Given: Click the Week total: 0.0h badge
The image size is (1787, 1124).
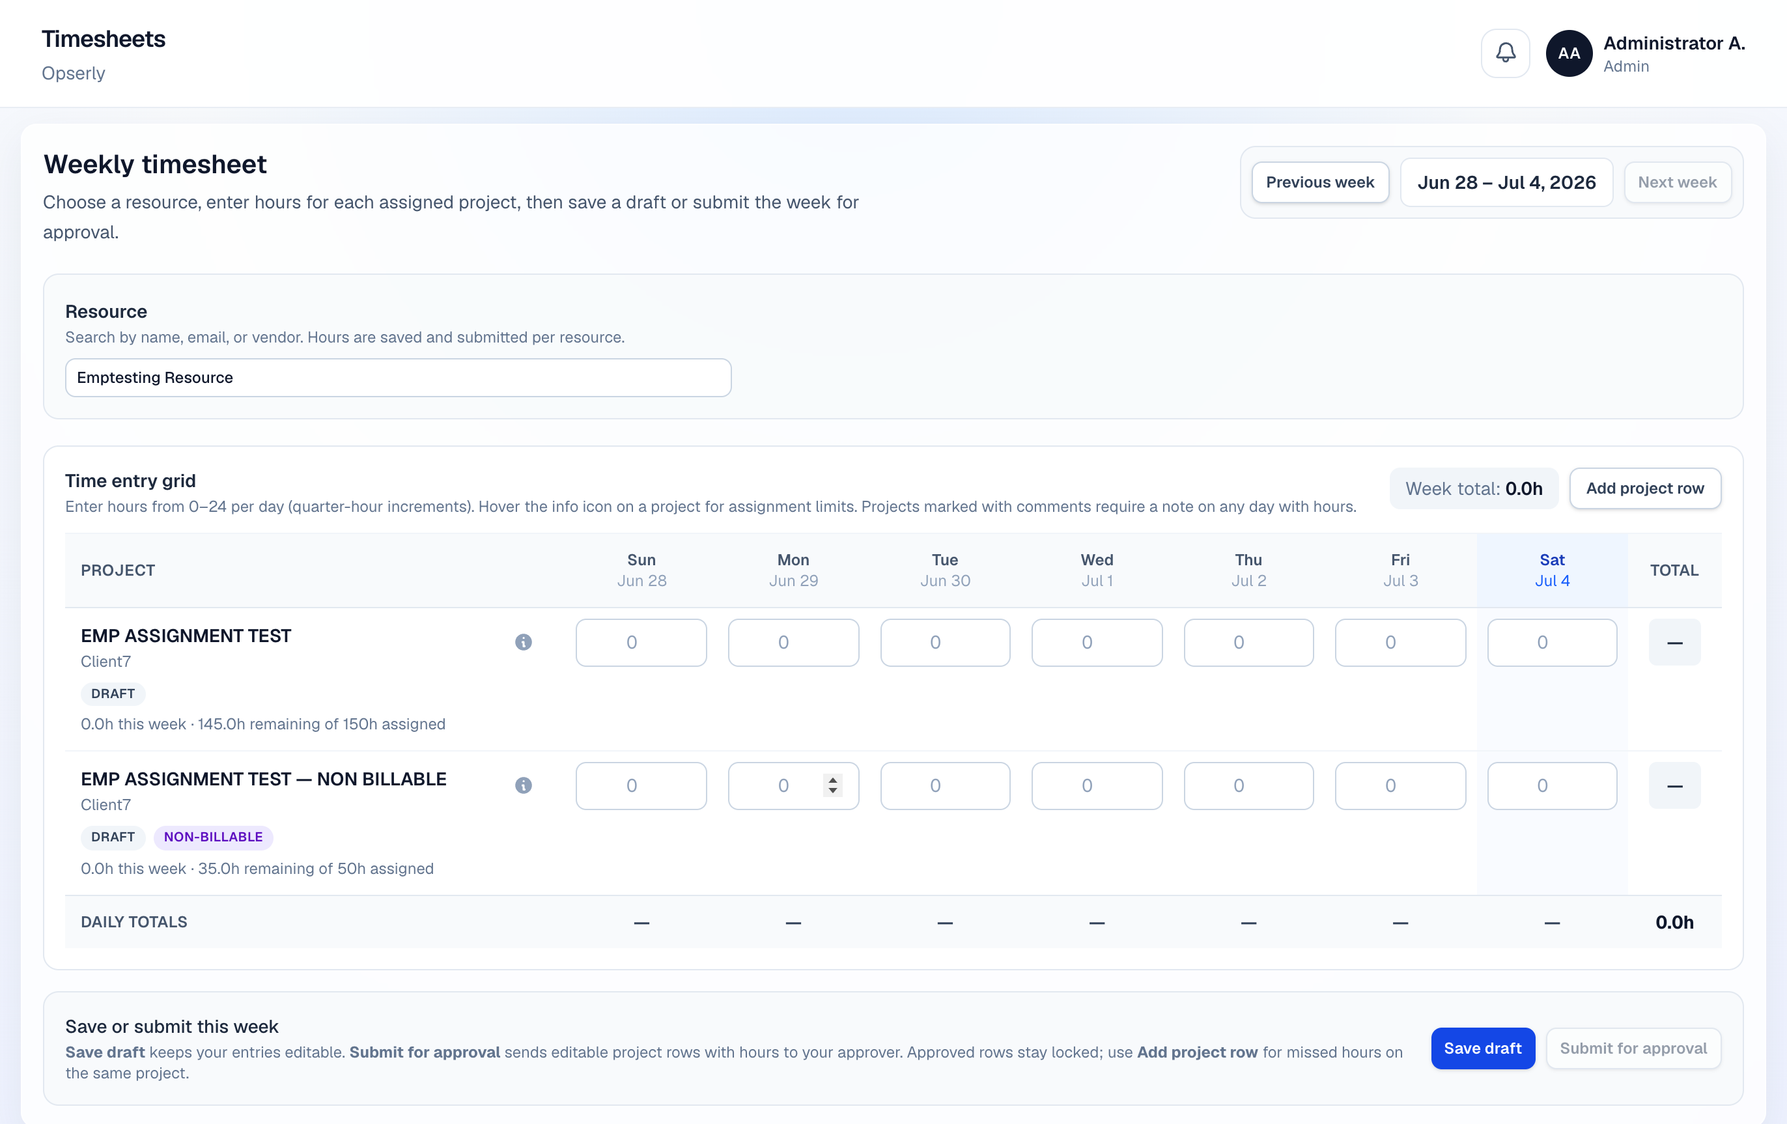Looking at the screenshot, I should click(1473, 488).
